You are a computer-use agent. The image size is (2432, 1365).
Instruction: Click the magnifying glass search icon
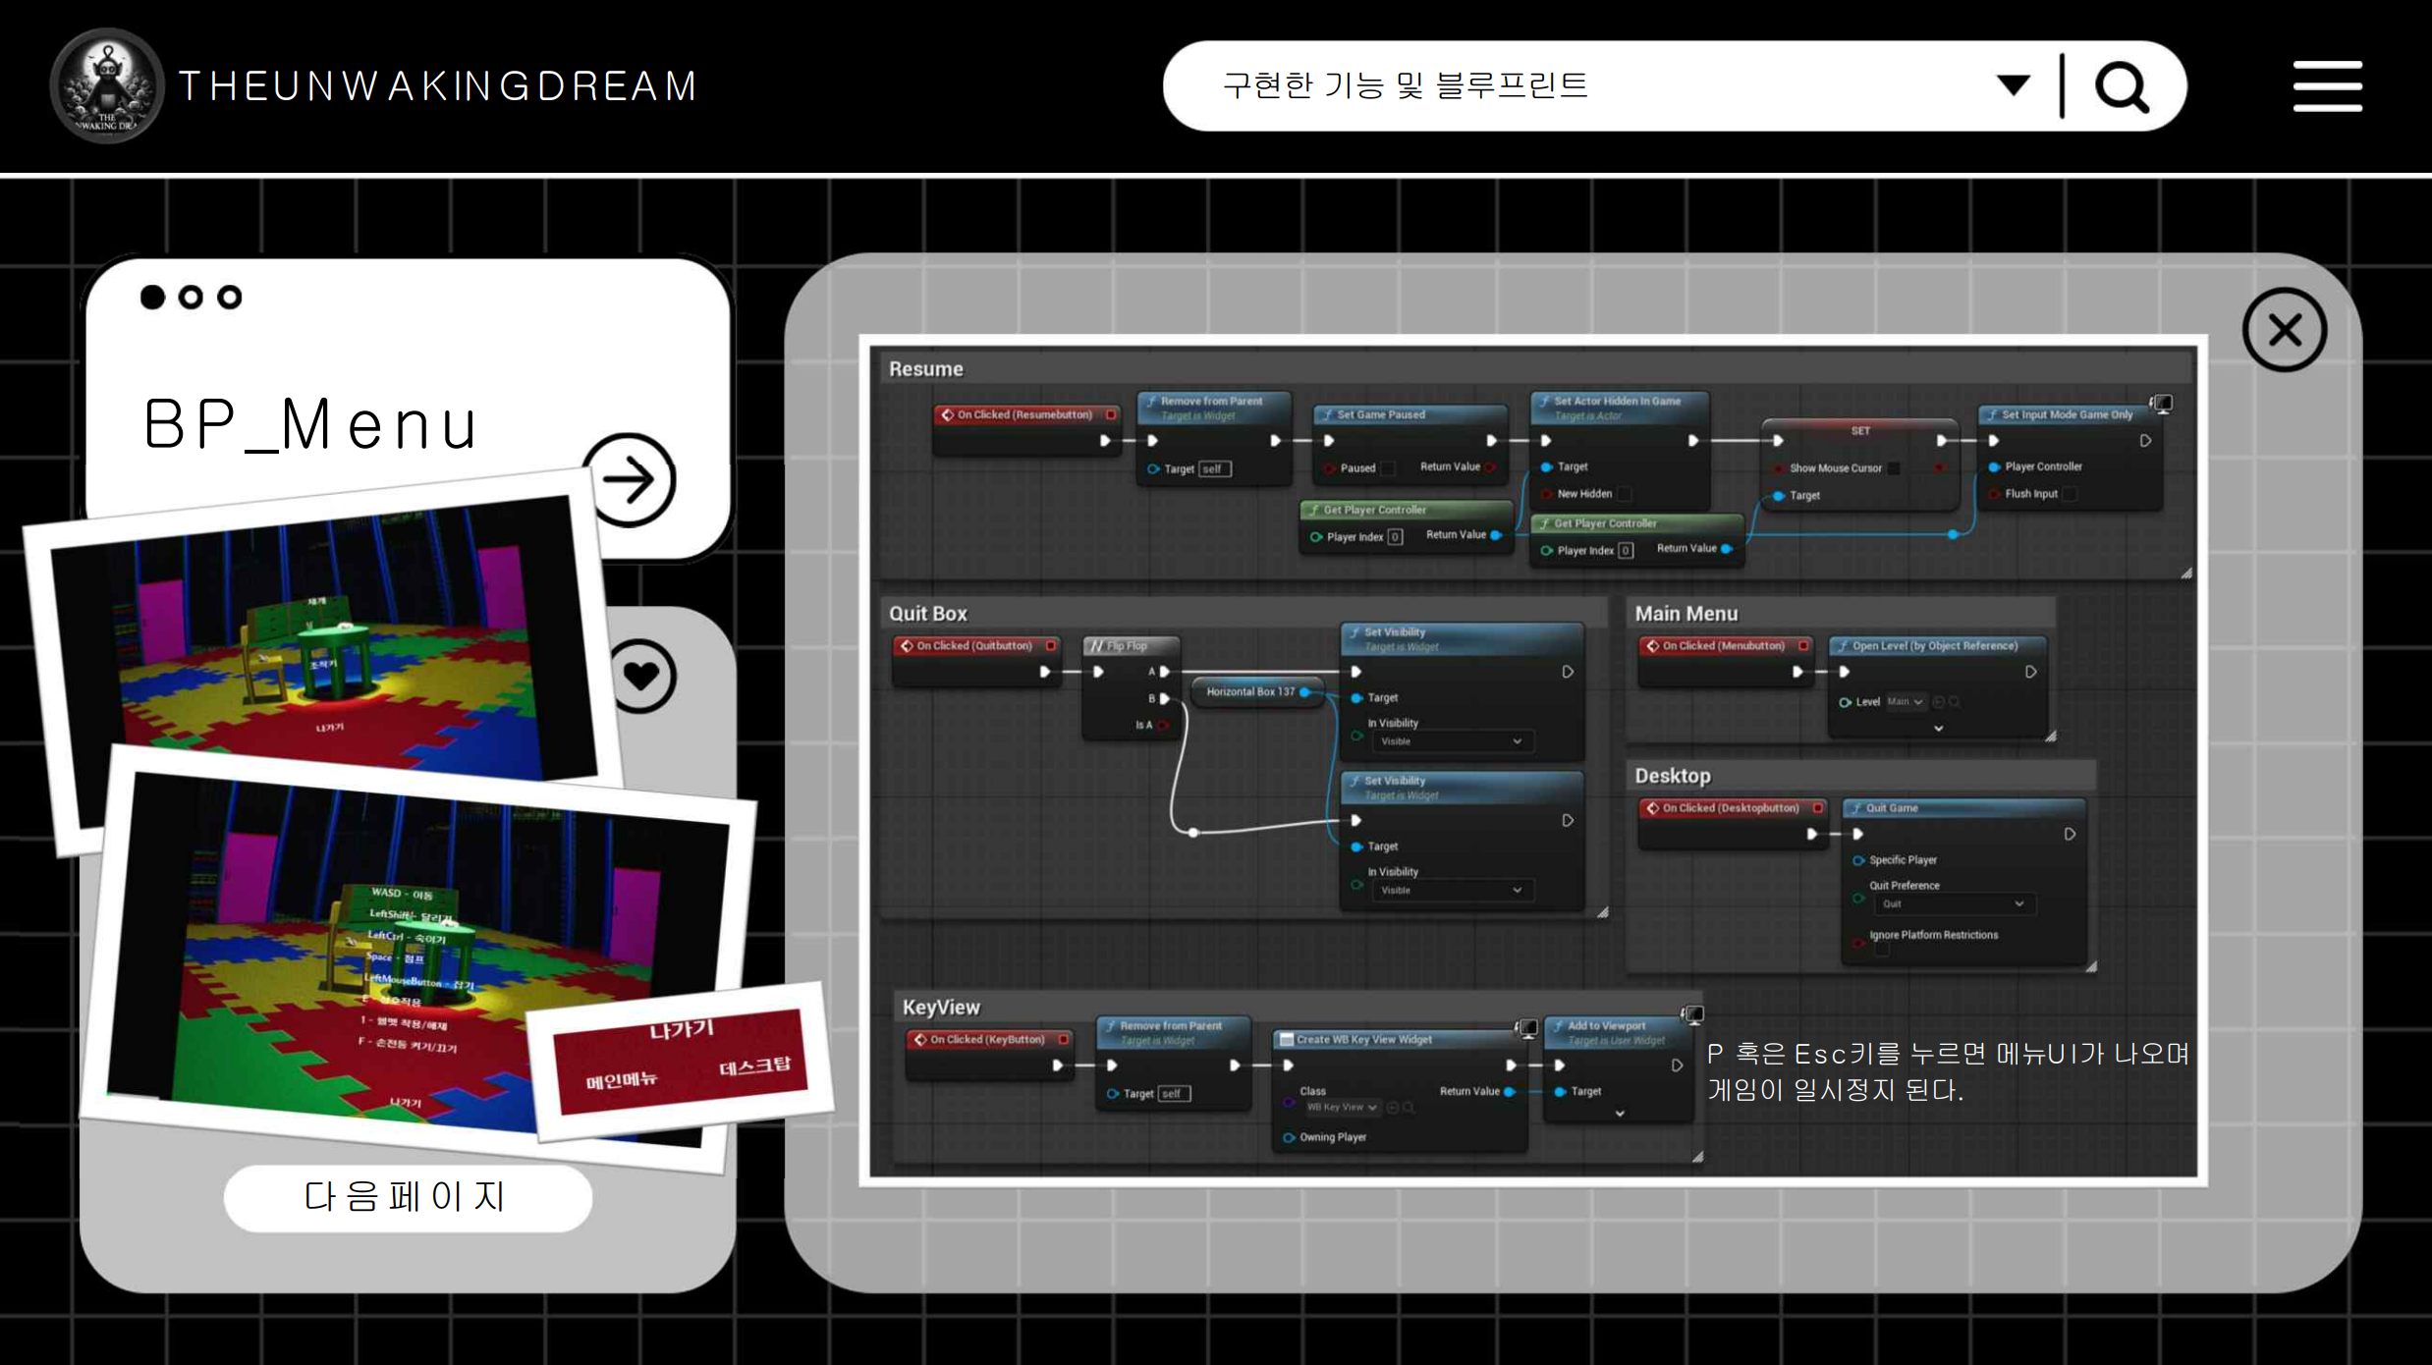click(x=2122, y=88)
